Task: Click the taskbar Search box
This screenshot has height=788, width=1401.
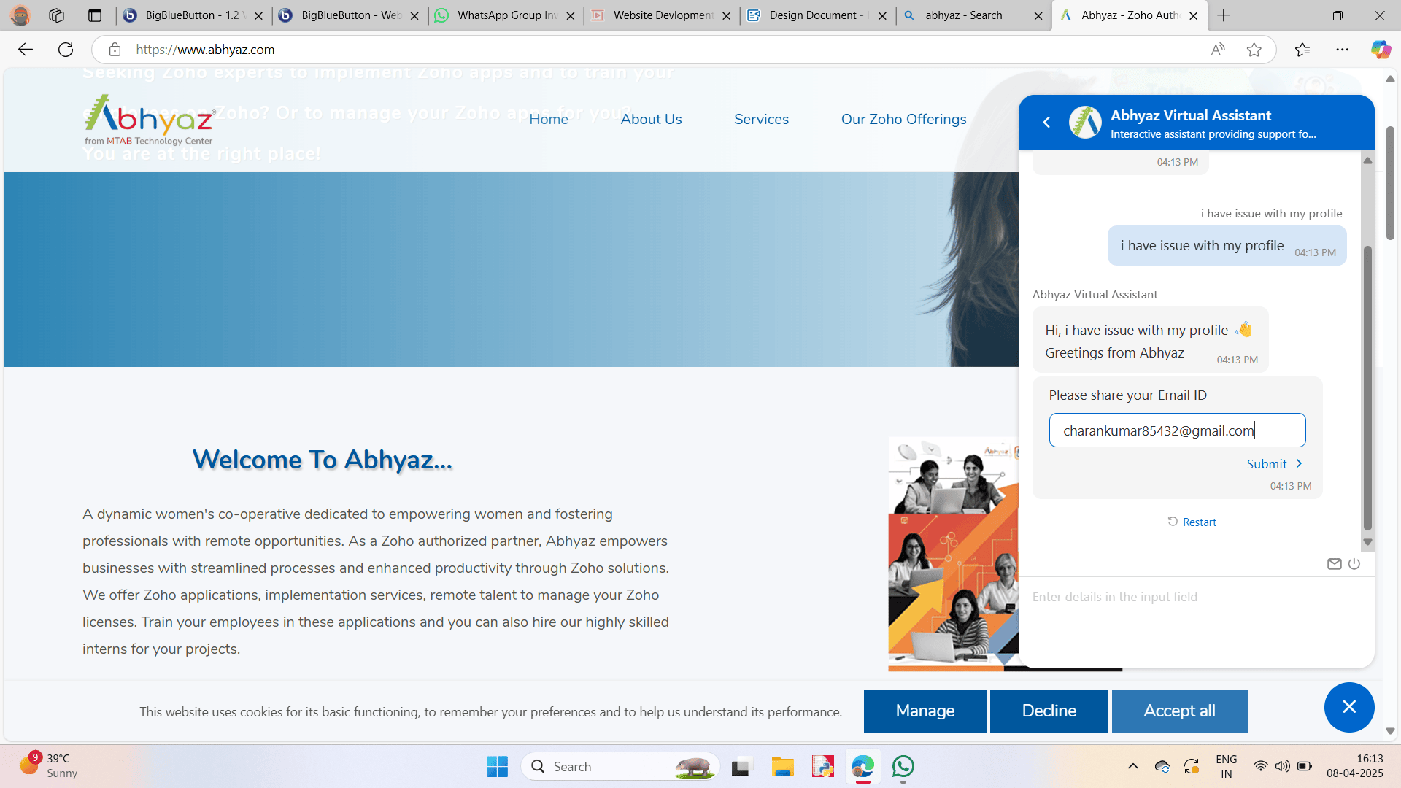Action: click(620, 766)
